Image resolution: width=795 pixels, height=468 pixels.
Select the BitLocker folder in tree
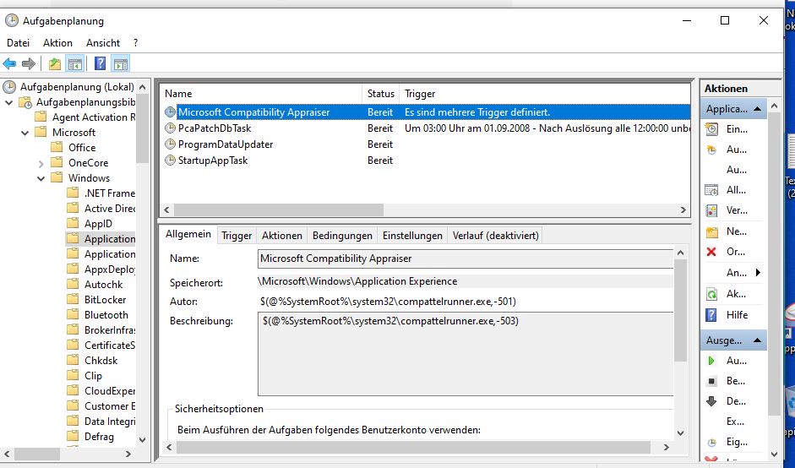105,300
